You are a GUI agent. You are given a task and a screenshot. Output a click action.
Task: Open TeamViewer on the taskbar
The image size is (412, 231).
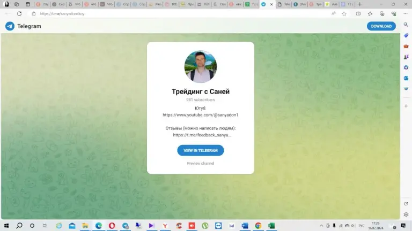click(x=218, y=226)
